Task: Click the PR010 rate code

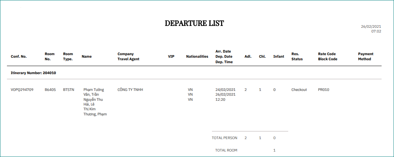Action: click(324, 89)
